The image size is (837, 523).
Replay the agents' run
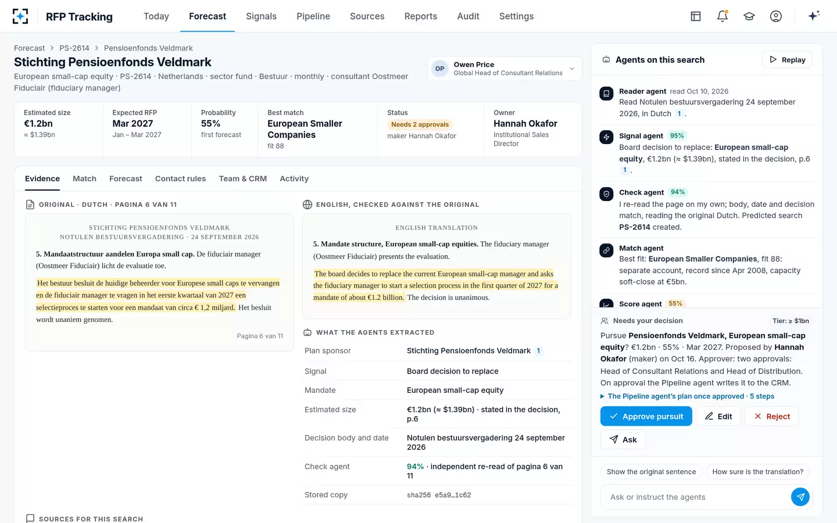787,60
